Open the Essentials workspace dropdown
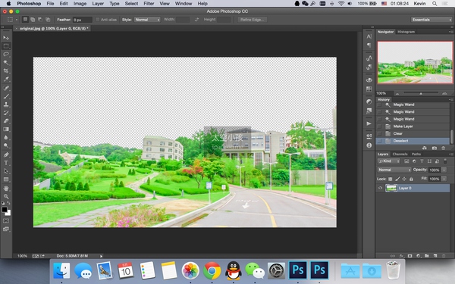 [x=431, y=20]
